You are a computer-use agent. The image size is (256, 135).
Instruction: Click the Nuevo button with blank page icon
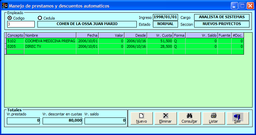(142, 118)
